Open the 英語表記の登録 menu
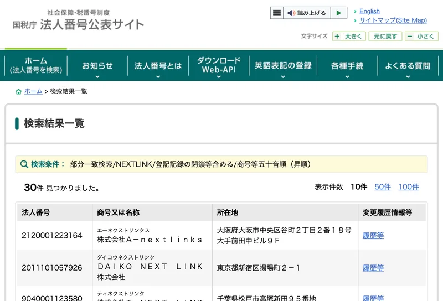The image size is (443, 301). point(283,65)
